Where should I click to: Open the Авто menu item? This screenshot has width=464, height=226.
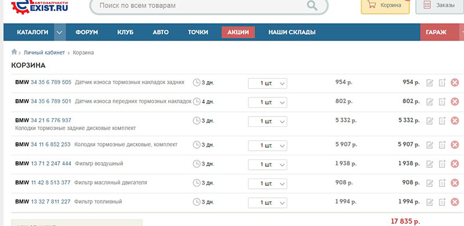coord(161,32)
